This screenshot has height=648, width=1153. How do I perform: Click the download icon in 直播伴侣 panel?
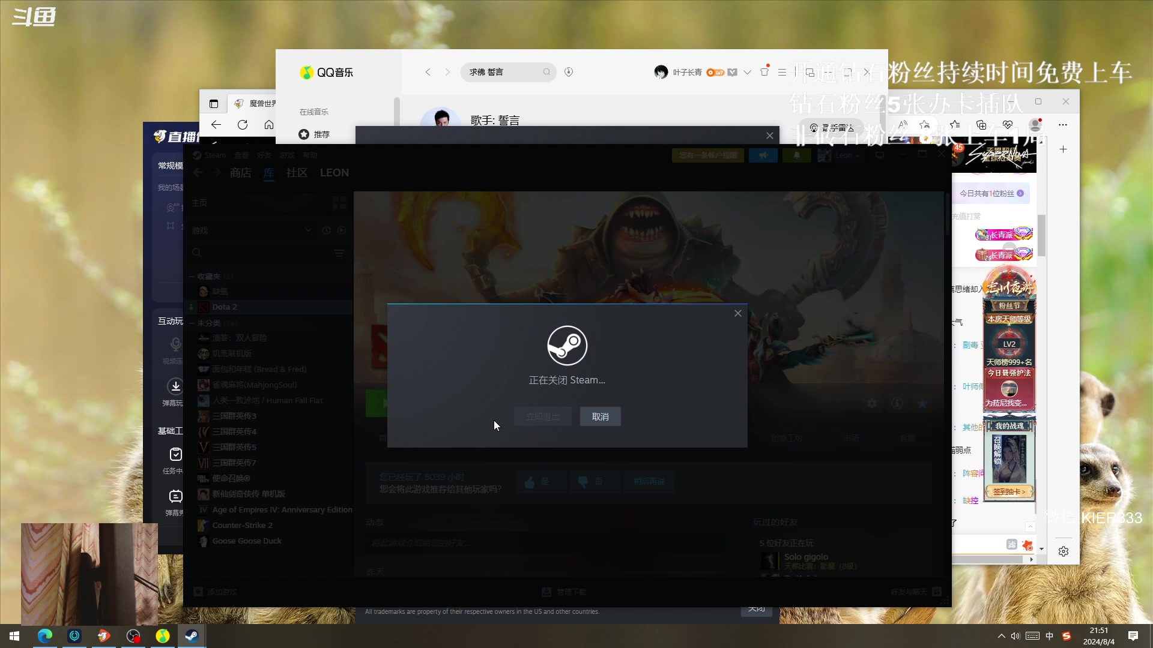pos(175,386)
